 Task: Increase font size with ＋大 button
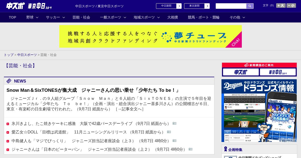281,6
